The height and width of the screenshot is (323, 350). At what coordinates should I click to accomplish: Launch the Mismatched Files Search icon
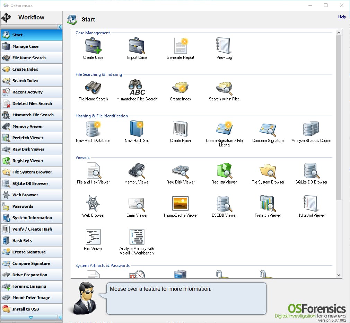point(137,87)
